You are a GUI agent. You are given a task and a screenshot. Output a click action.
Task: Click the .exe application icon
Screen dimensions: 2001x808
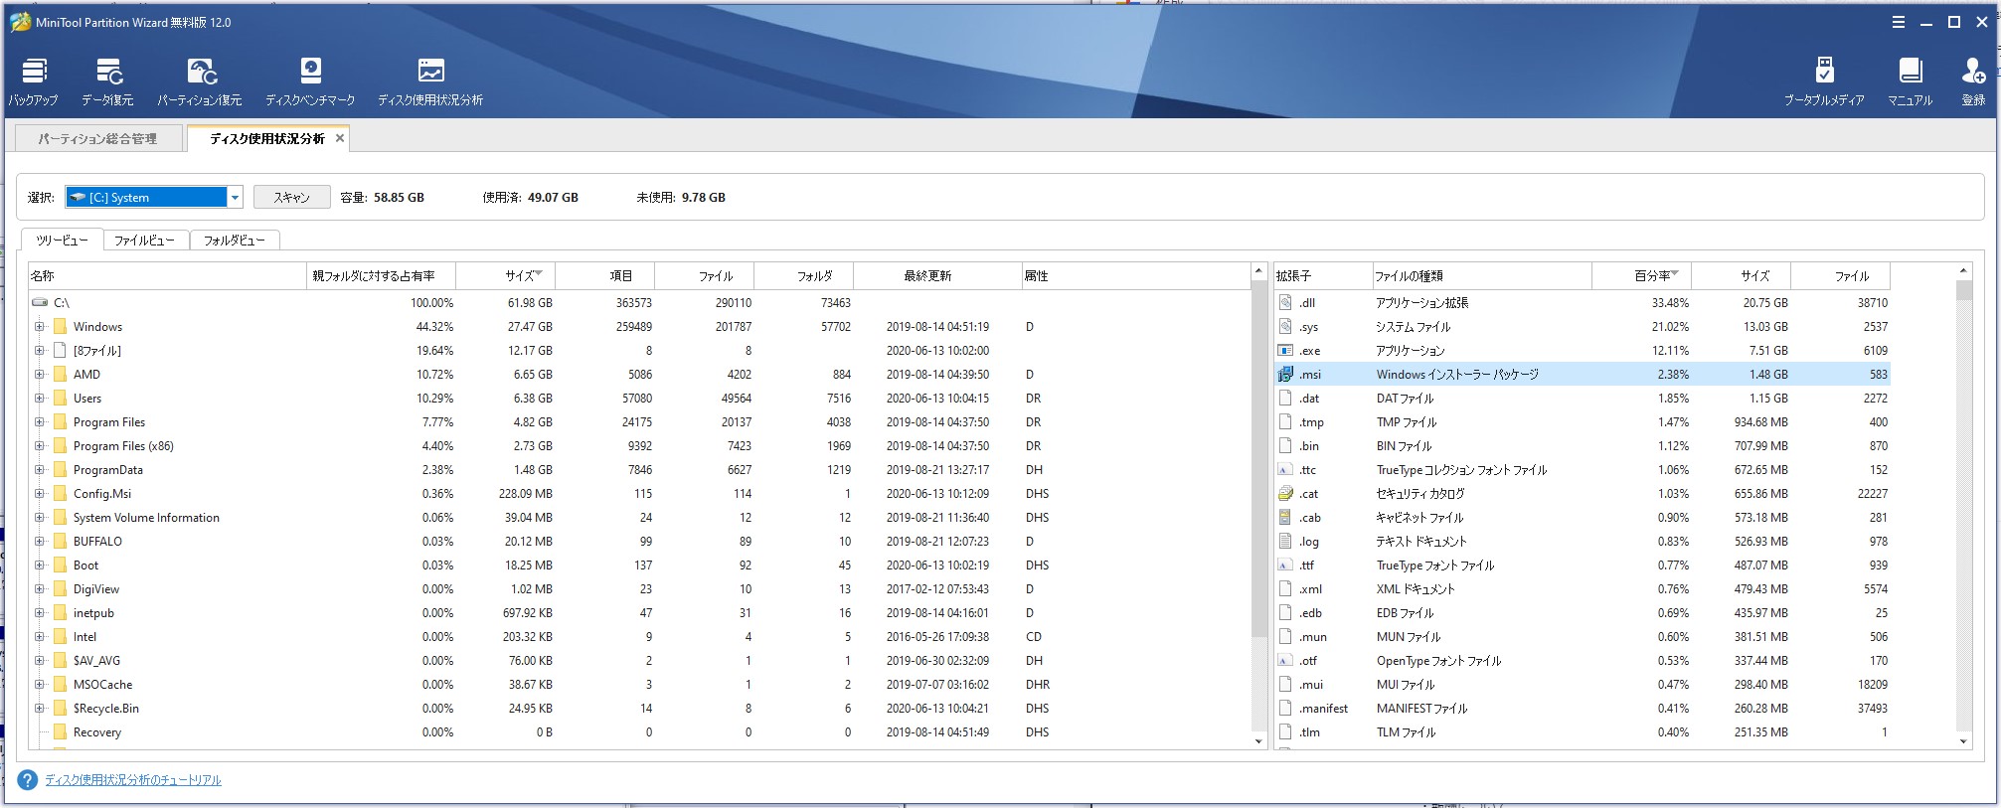(1285, 350)
